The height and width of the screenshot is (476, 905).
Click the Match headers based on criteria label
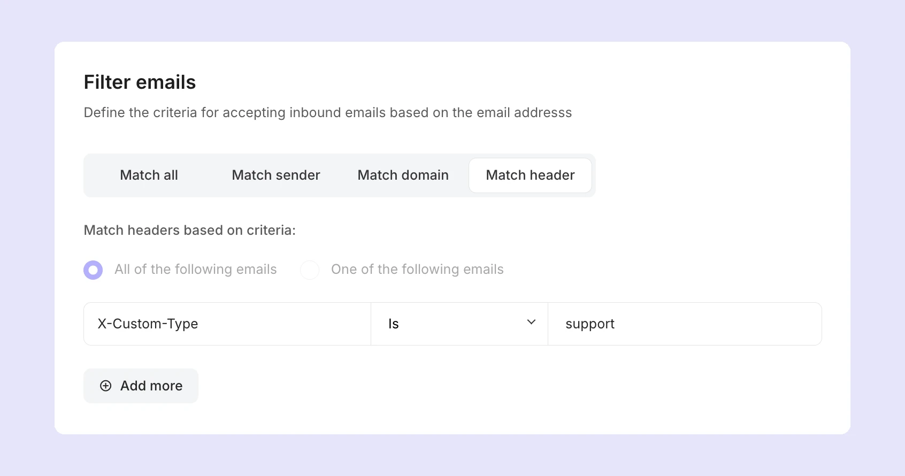pyautogui.click(x=189, y=230)
